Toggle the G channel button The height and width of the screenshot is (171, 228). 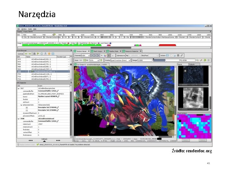point(95,55)
